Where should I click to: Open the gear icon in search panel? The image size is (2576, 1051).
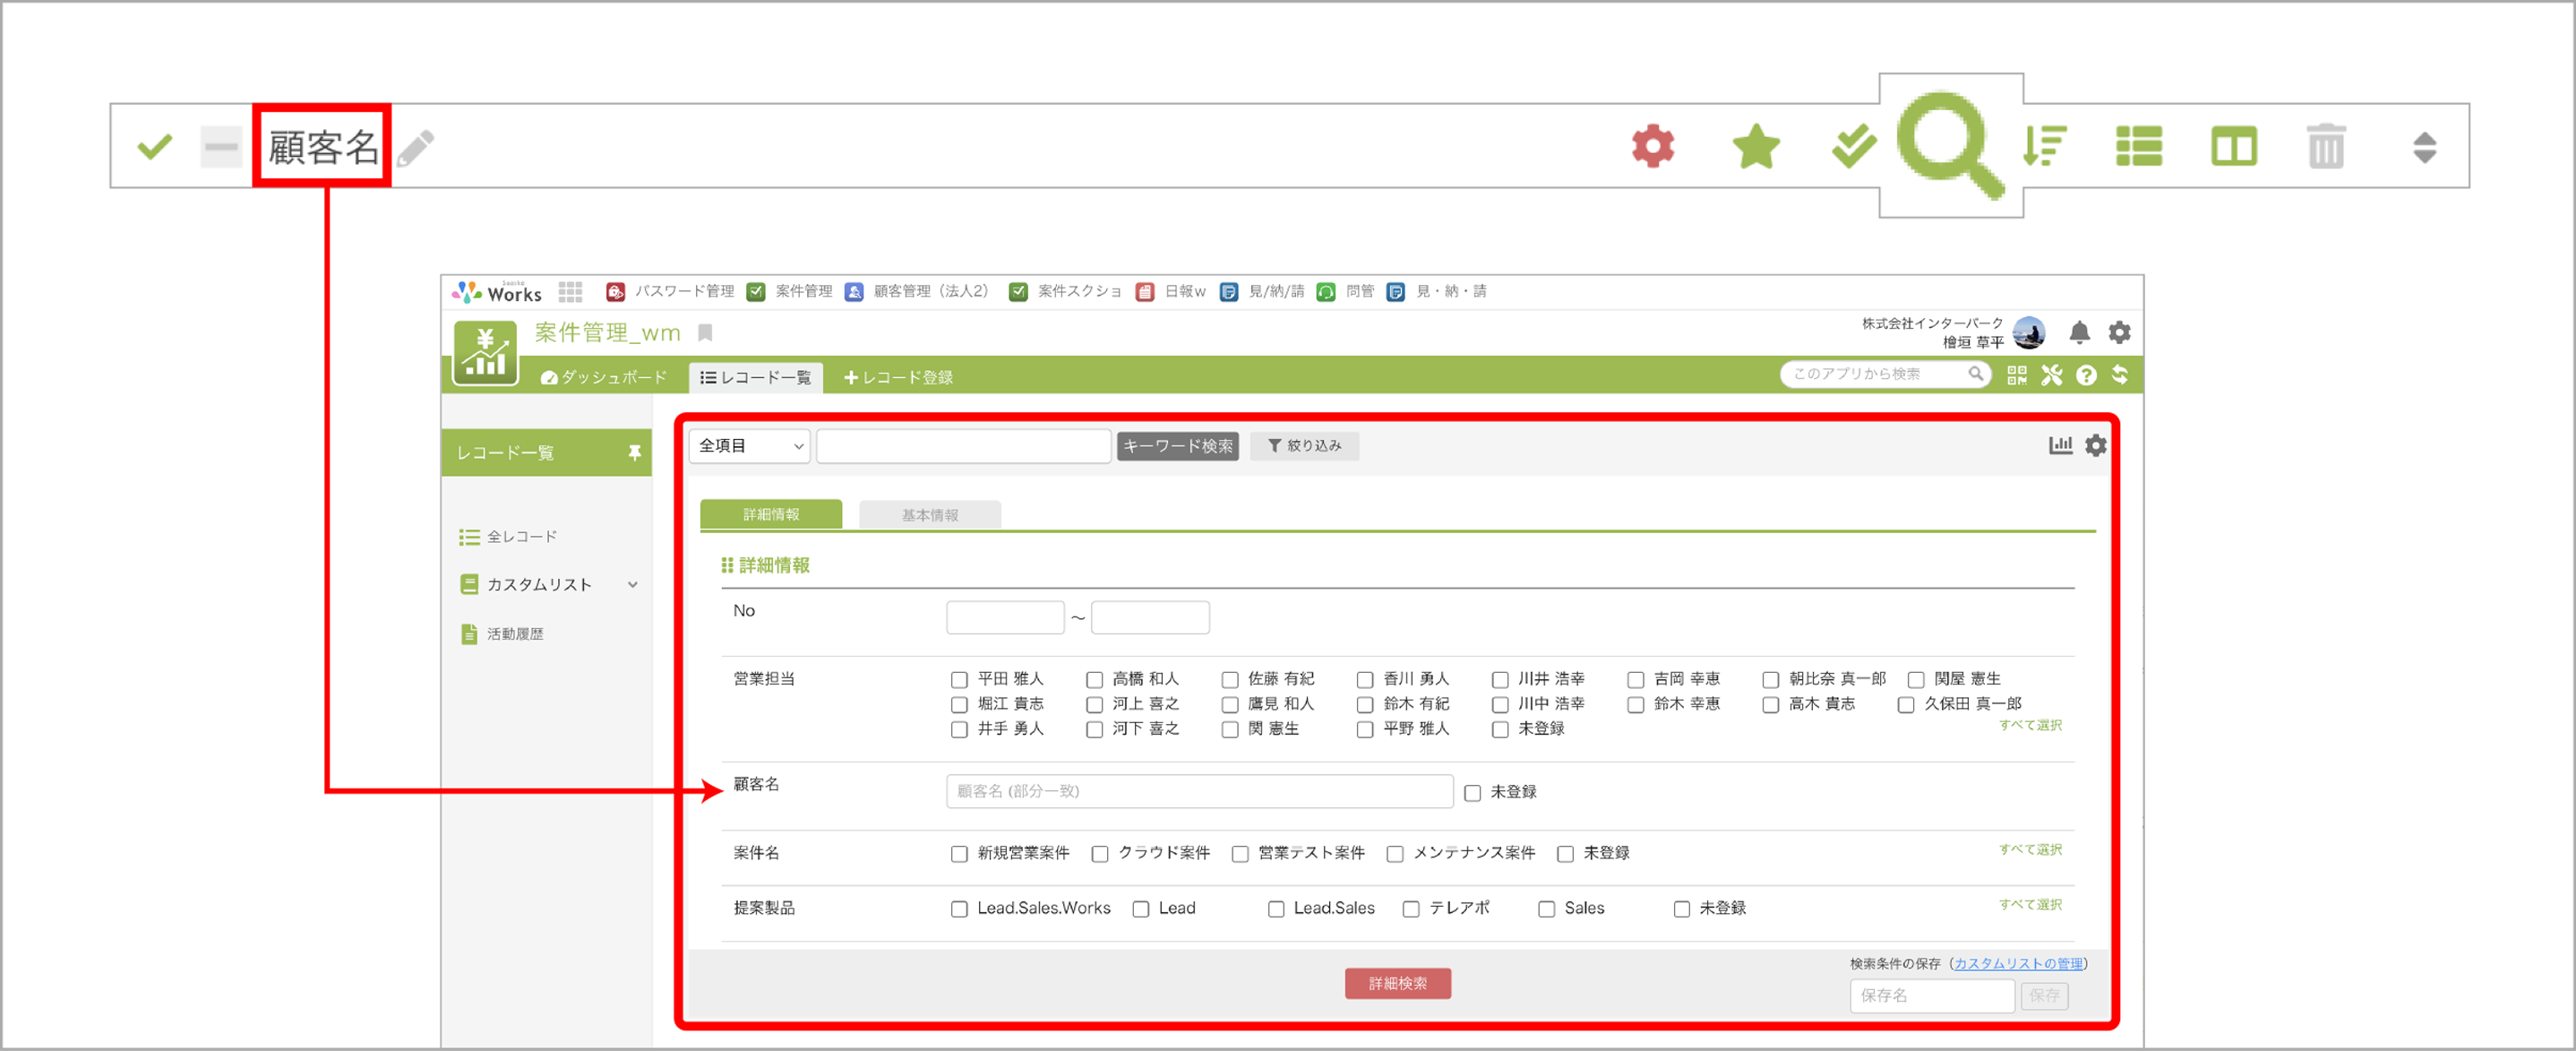coord(2096,445)
